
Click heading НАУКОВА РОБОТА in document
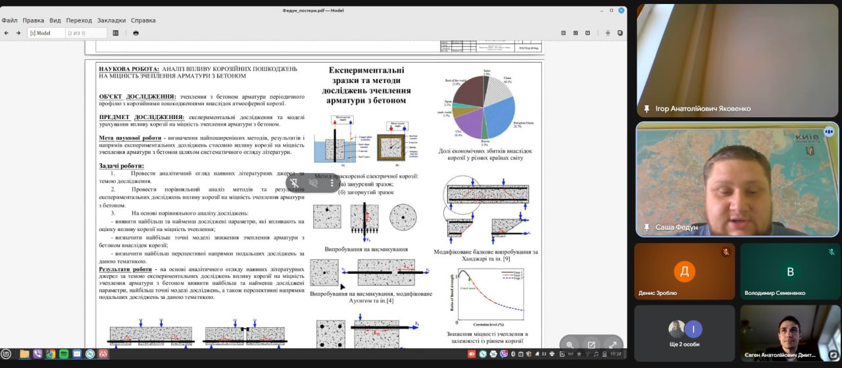coord(129,68)
